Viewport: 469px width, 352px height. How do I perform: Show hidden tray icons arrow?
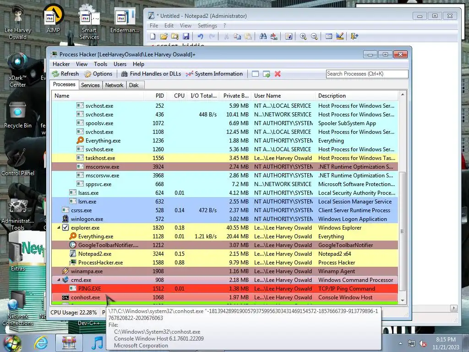(400, 343)
